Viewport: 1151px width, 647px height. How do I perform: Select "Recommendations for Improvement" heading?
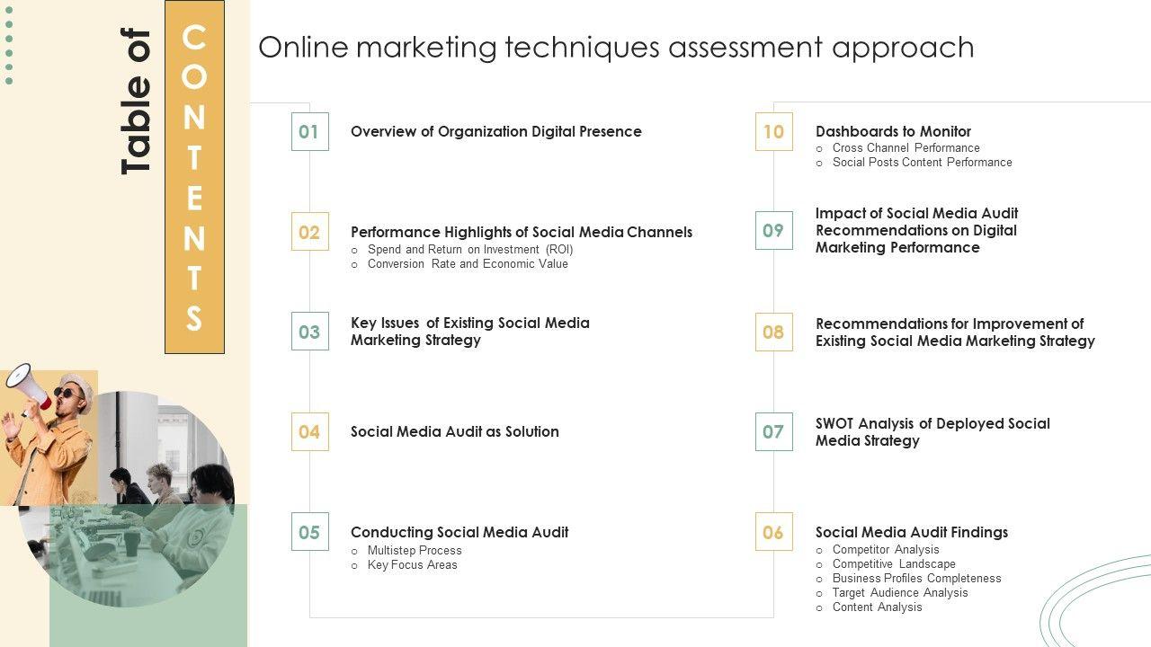tap(955, 332)
